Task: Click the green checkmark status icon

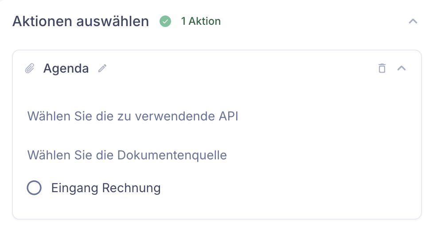Action: [165, 21]
